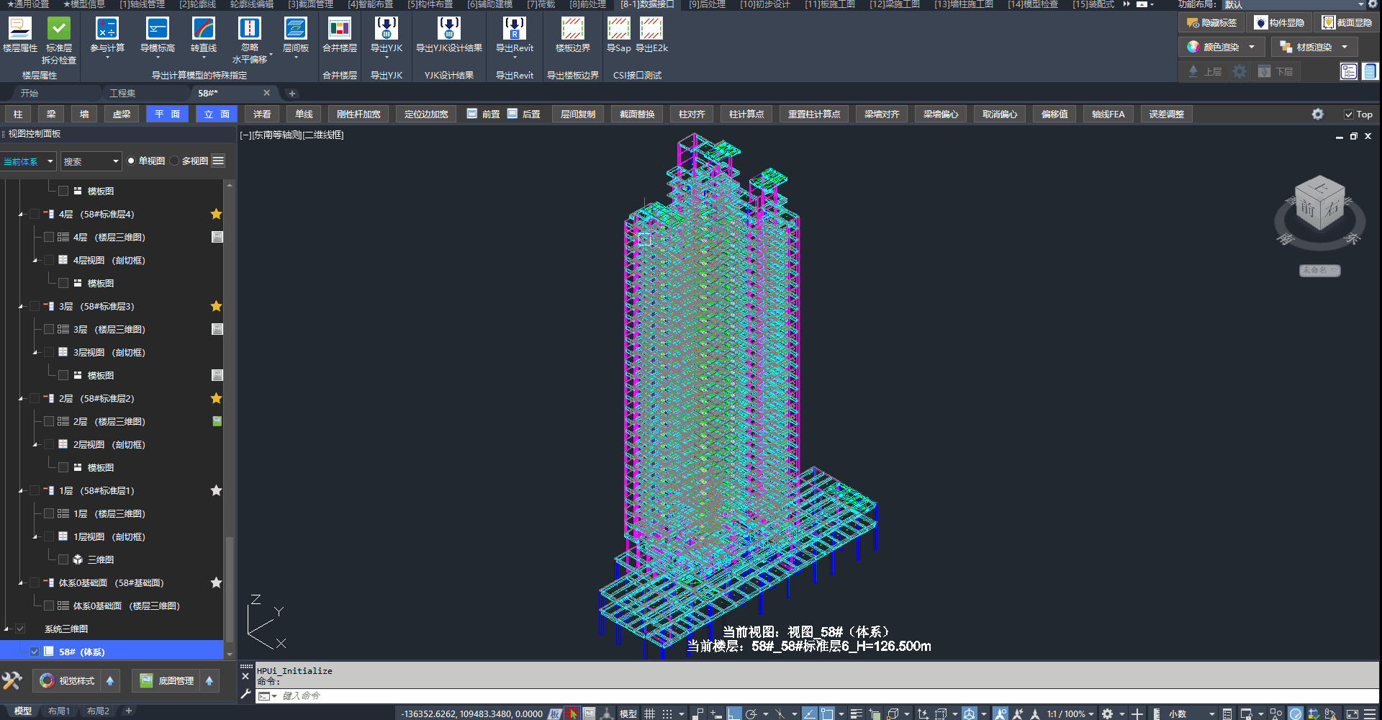Select the 多视图 radio button
This screenshot has width=1382, height=720.
coord(175,161)
